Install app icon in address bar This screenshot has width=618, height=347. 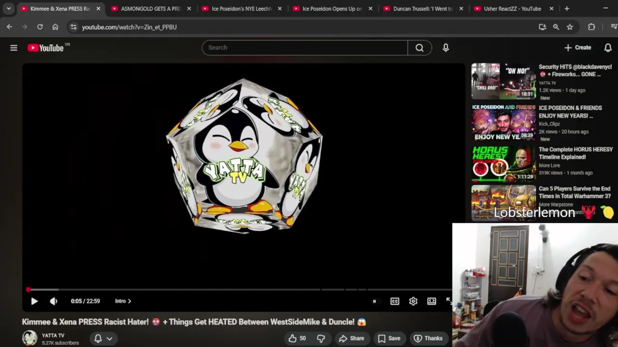[x=542, y=27]
